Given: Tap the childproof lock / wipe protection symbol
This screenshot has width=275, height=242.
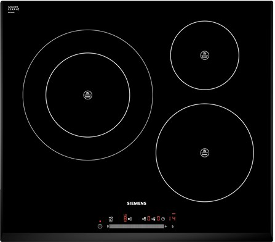Looking at the screenshot, I should [x=111, y=219].
